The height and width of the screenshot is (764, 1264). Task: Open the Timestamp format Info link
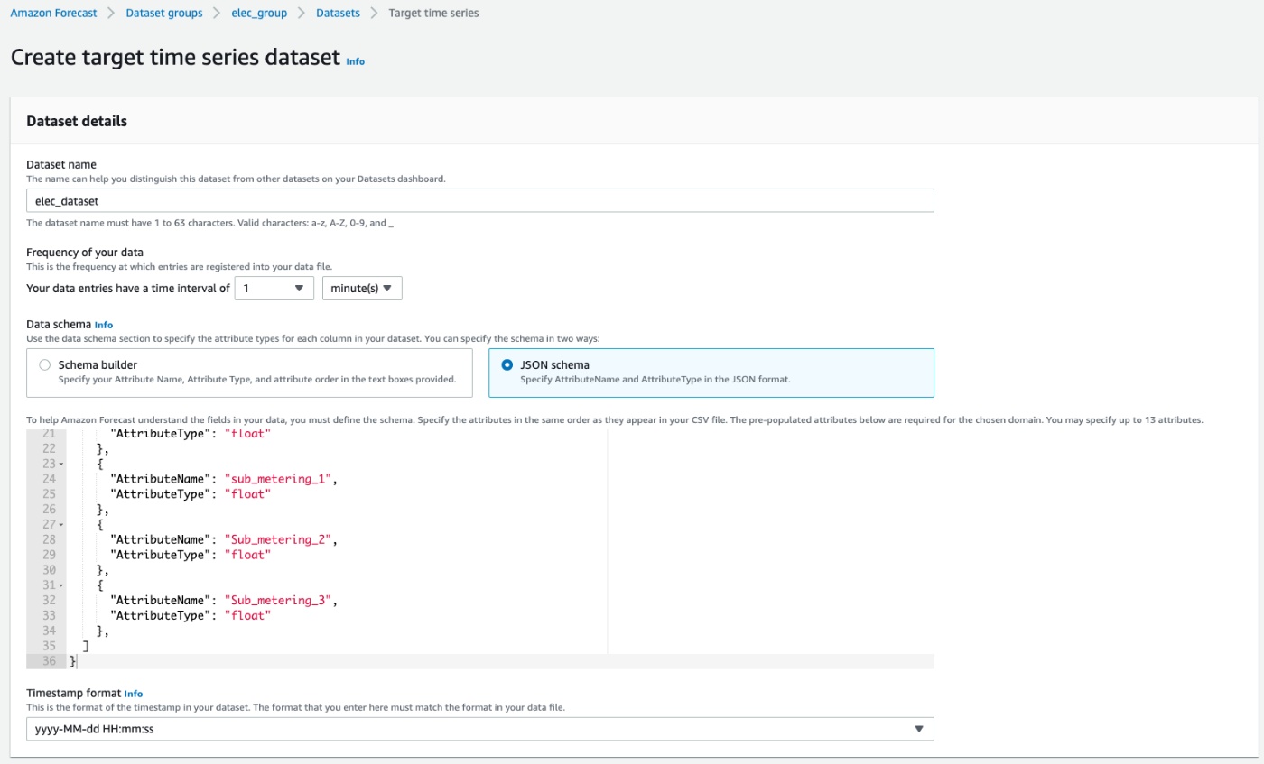pos(134,694)
